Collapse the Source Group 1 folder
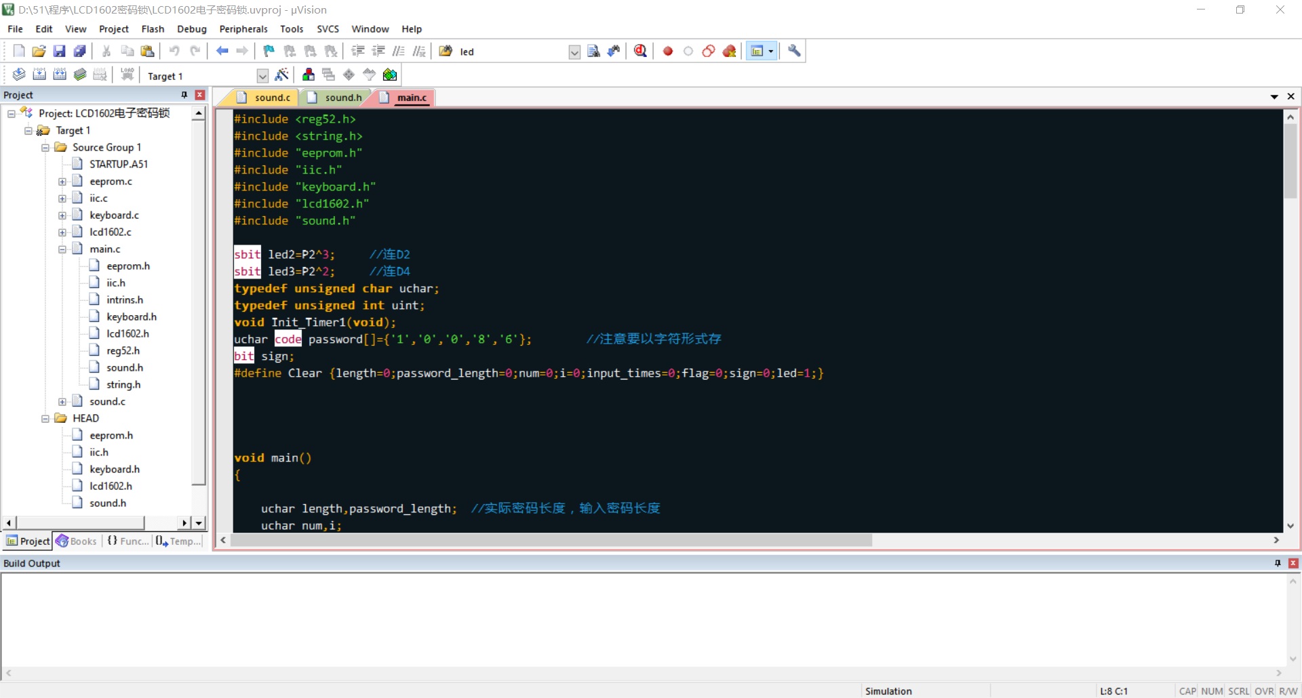This screenshot has height=698, width=1302. click(x=45, y=147)
